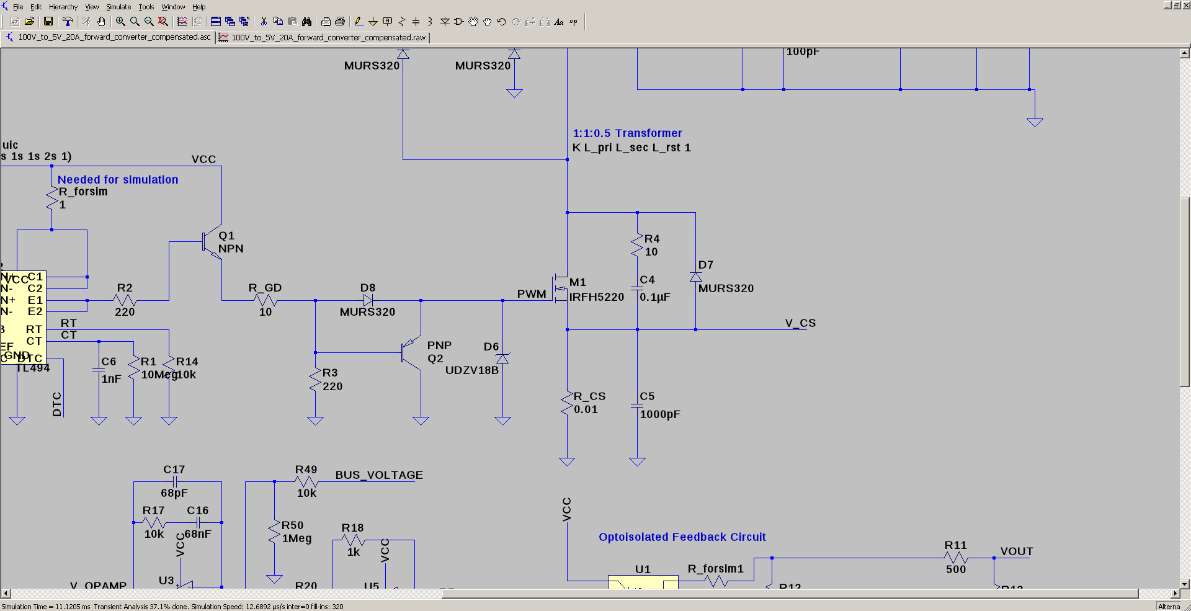Open the View menu
Viewport: 1191px width, 611px height.
(92, 7)
